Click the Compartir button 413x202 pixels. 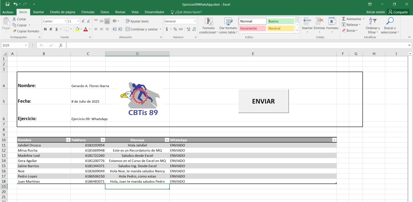click(x=398, y=12)
